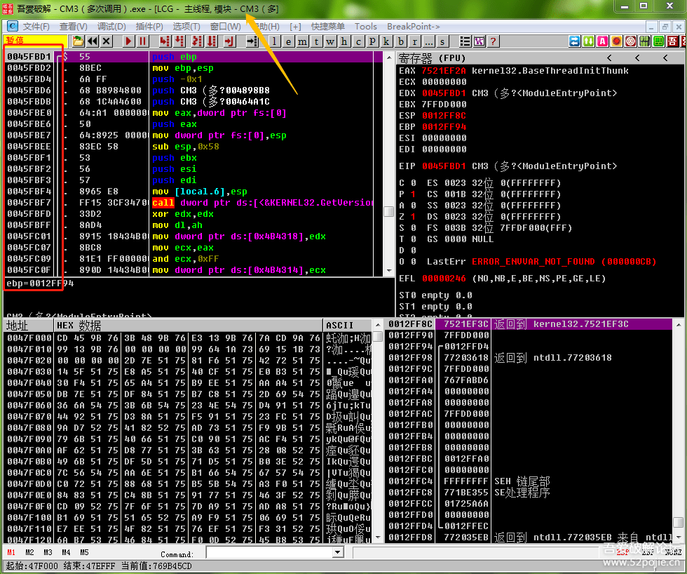
Task: Toggle the C carry flag value
Action: pyautogui.click(x=411, y=183)
